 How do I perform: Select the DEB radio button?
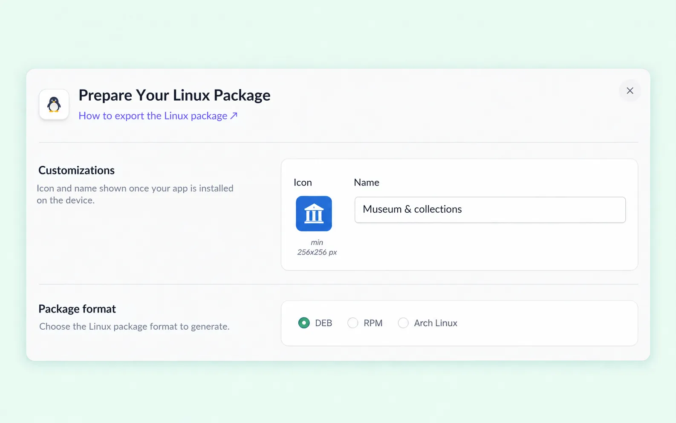pyautogui.click(x=304, y=323)
